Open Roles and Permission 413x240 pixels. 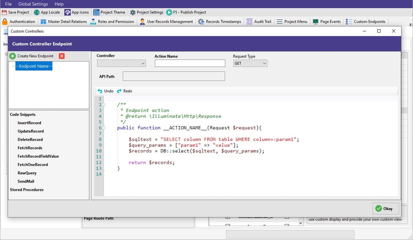pyautogui.click(x=112, y=21)
